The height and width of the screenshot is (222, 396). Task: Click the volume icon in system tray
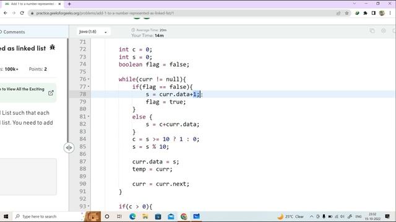(x=342, y=216)
